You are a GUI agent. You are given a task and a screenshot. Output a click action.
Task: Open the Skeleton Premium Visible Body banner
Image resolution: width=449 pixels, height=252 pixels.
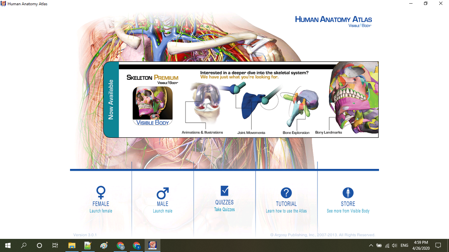click(x=241, y=99)
